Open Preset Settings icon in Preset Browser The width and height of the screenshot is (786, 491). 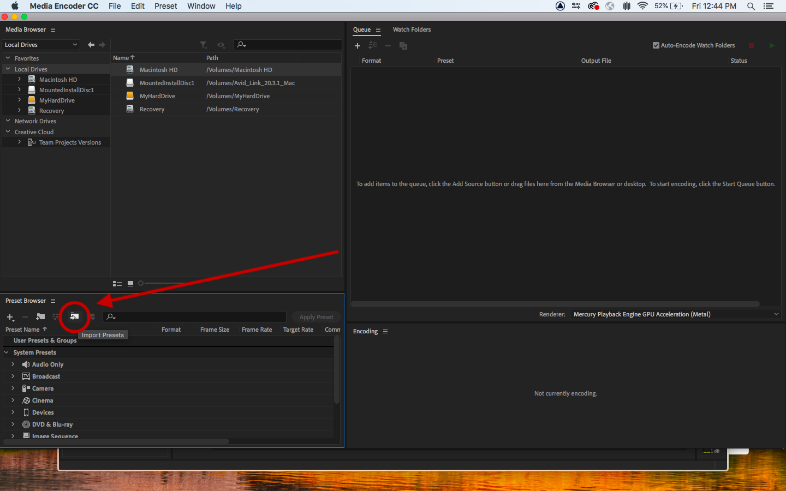point(55,316)
